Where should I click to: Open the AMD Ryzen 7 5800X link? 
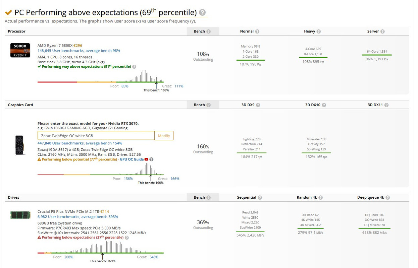(55, 46)
